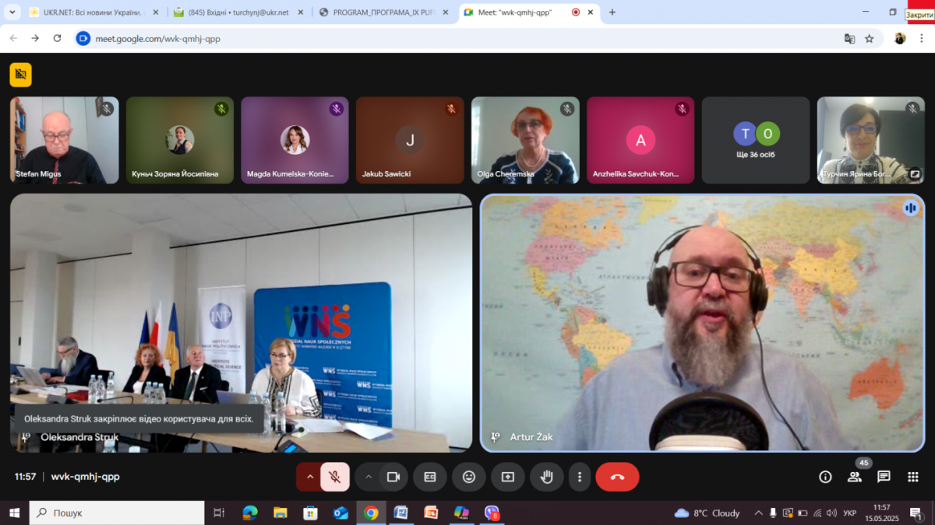935x525 pixels.
Task: Open more options three-dot menu
Action: click(579, 477)
